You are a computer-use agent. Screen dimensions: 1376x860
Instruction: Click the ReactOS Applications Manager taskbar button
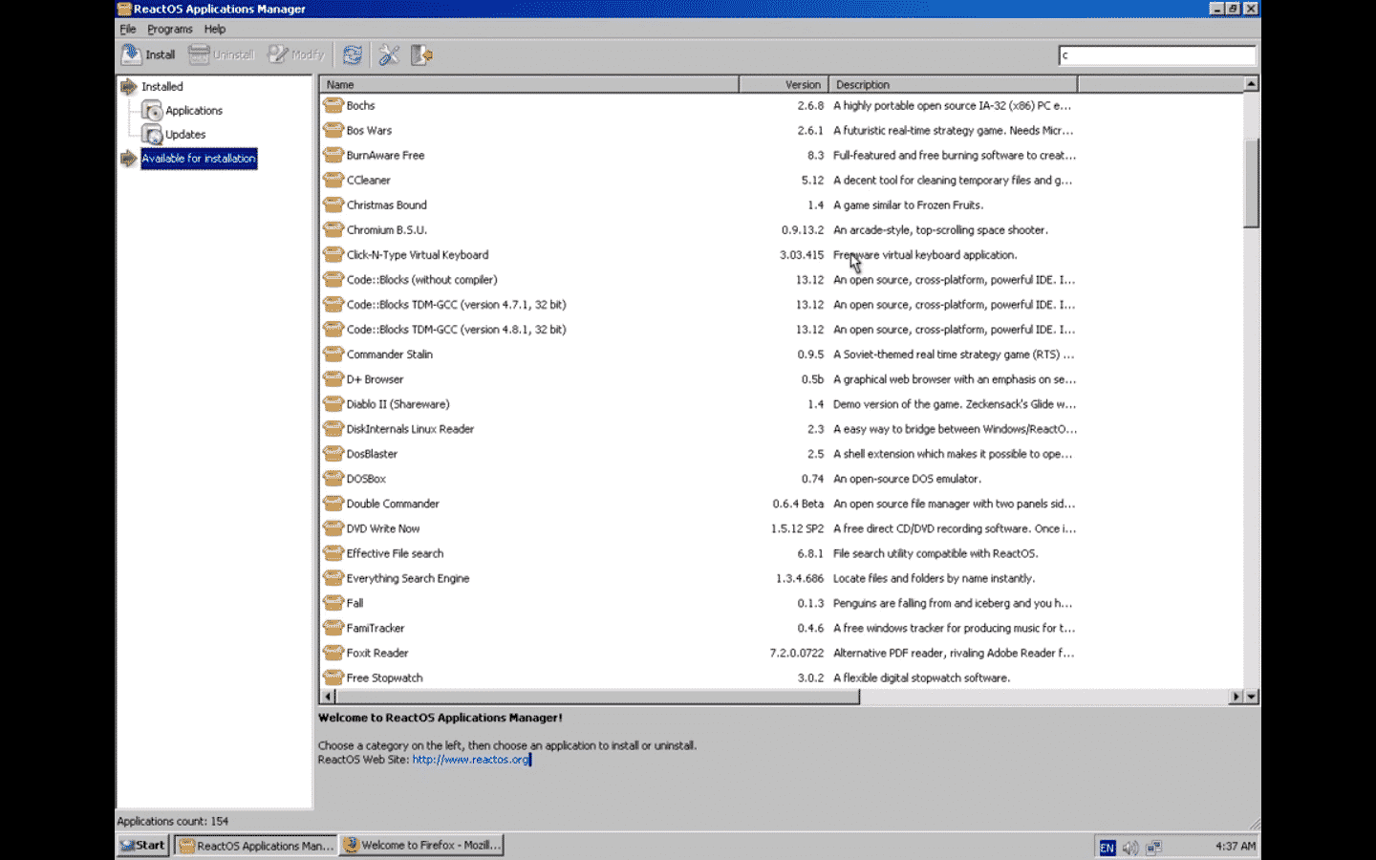point(256,846)
